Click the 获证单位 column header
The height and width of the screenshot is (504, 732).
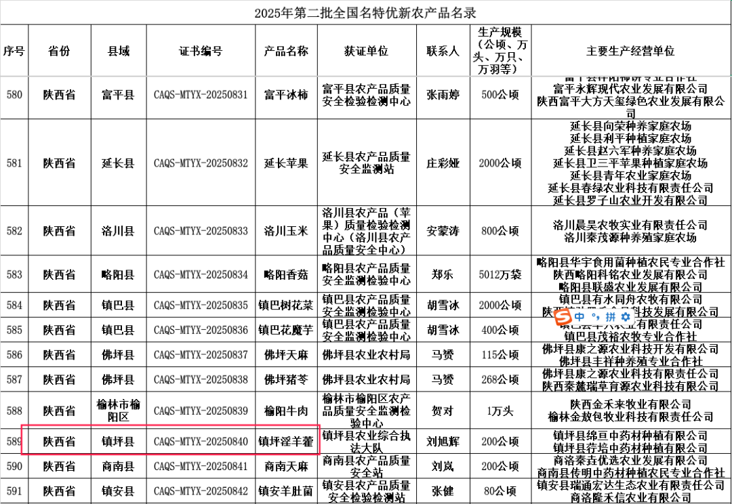(x=367, y=51)
